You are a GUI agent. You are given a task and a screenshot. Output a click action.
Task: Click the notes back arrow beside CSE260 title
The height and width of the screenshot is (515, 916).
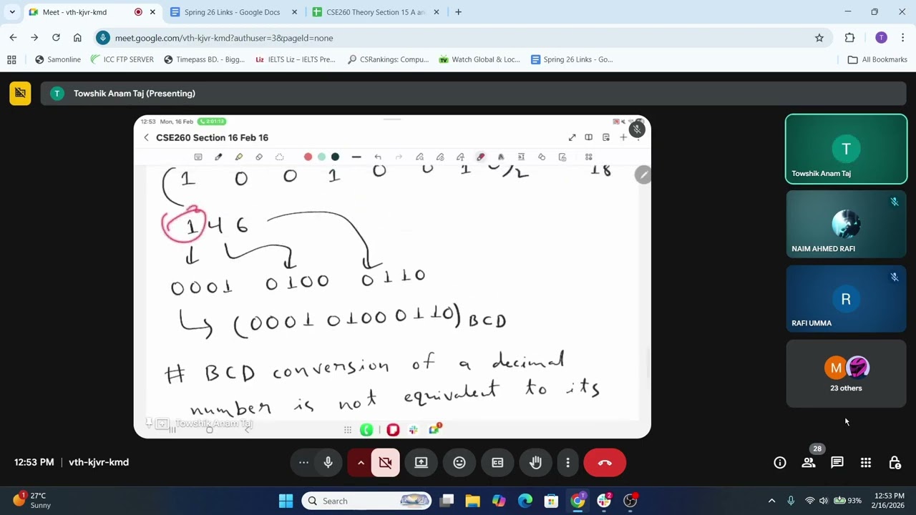146,137
